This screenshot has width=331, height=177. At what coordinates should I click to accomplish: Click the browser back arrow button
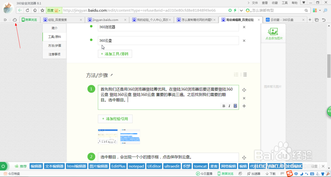[x=20, y=10]
